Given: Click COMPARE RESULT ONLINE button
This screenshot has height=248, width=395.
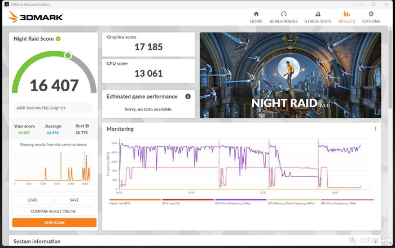Looking at the screenshot, I should [x=53, y=211].
